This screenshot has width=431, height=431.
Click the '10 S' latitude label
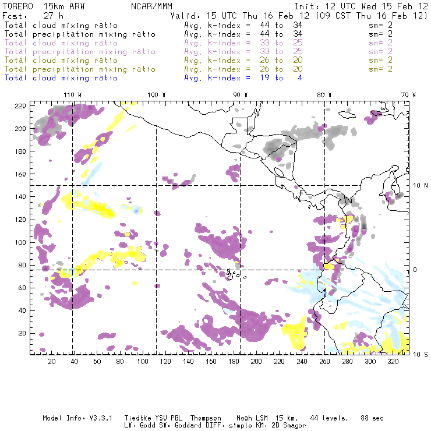click(421, 355)
